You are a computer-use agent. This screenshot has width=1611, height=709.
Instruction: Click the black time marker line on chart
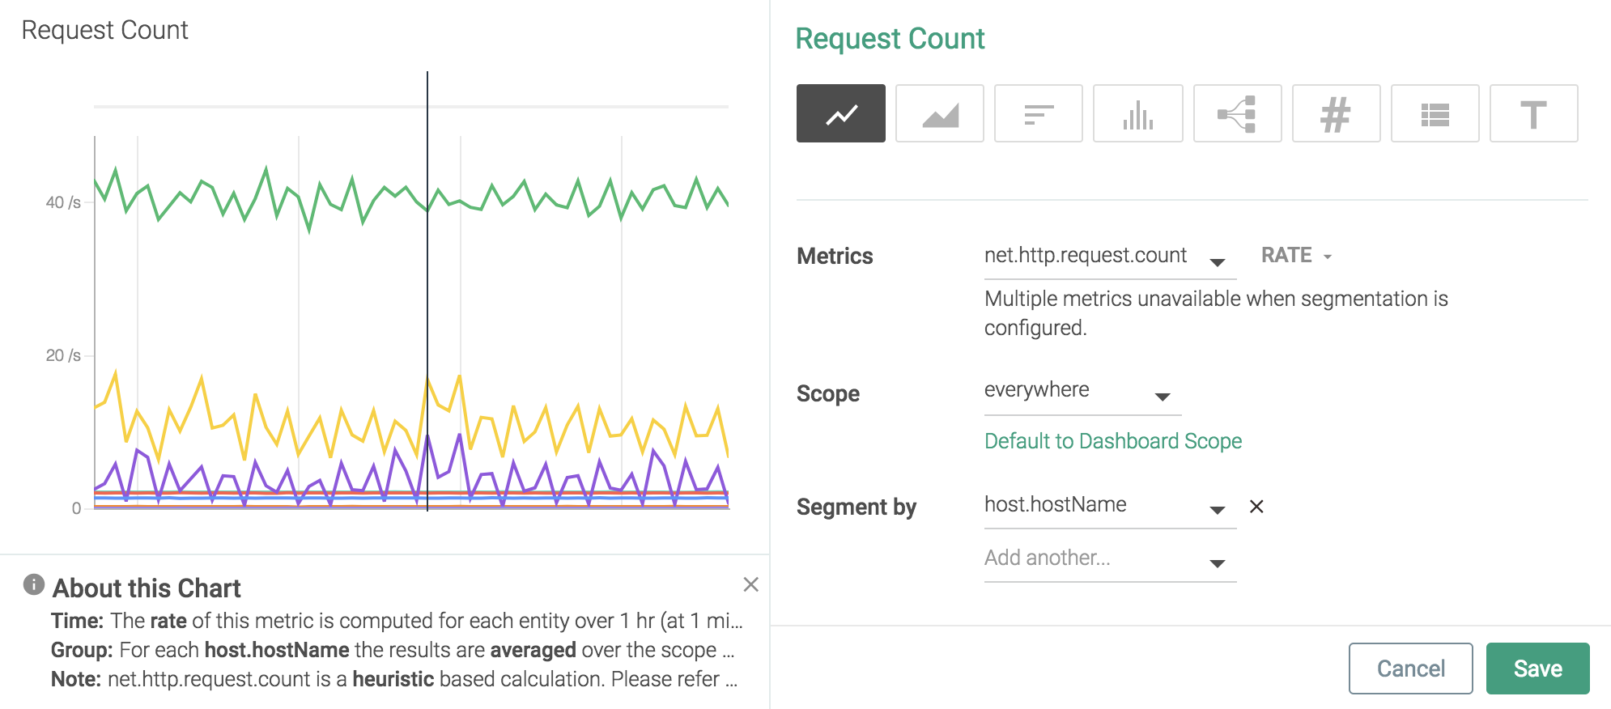pyautogui.click(x=427, y=291)
